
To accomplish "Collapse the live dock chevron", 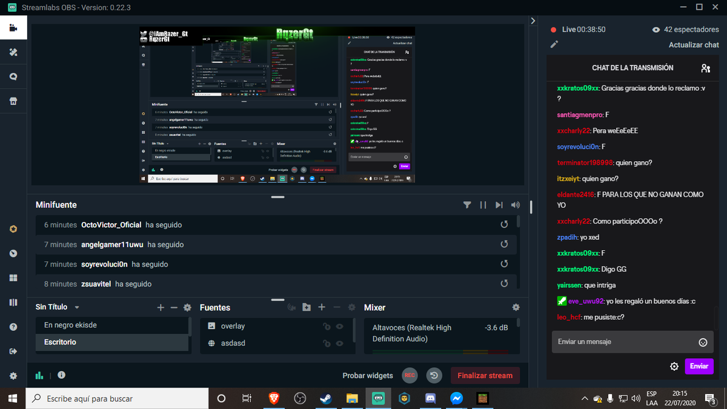I will coord(533,21).
